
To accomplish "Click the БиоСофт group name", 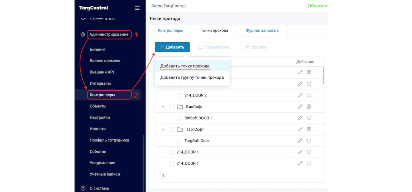I will (x=194, y=106).
